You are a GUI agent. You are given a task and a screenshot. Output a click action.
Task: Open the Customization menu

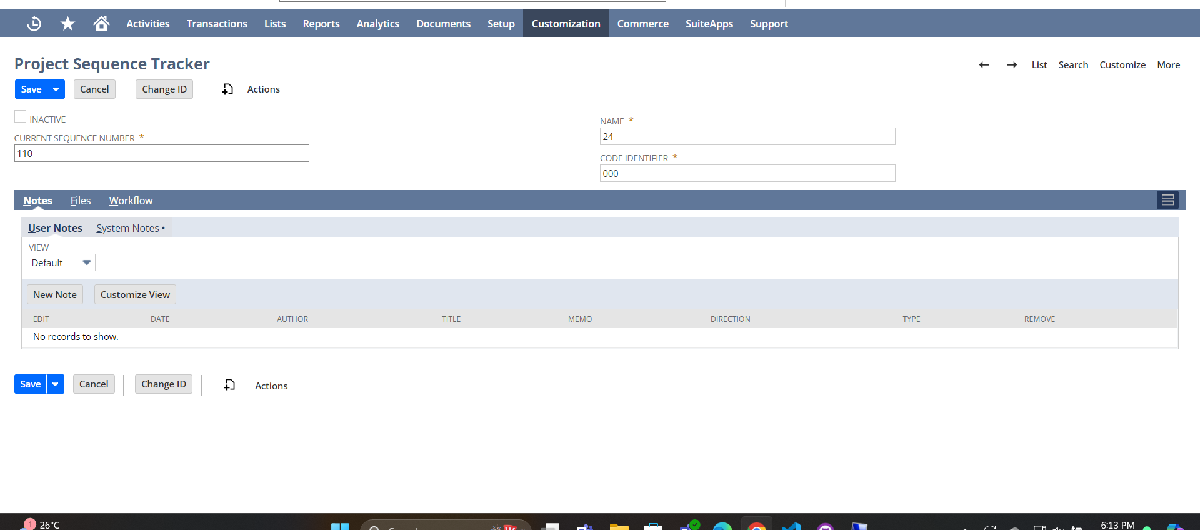[566, 24]
